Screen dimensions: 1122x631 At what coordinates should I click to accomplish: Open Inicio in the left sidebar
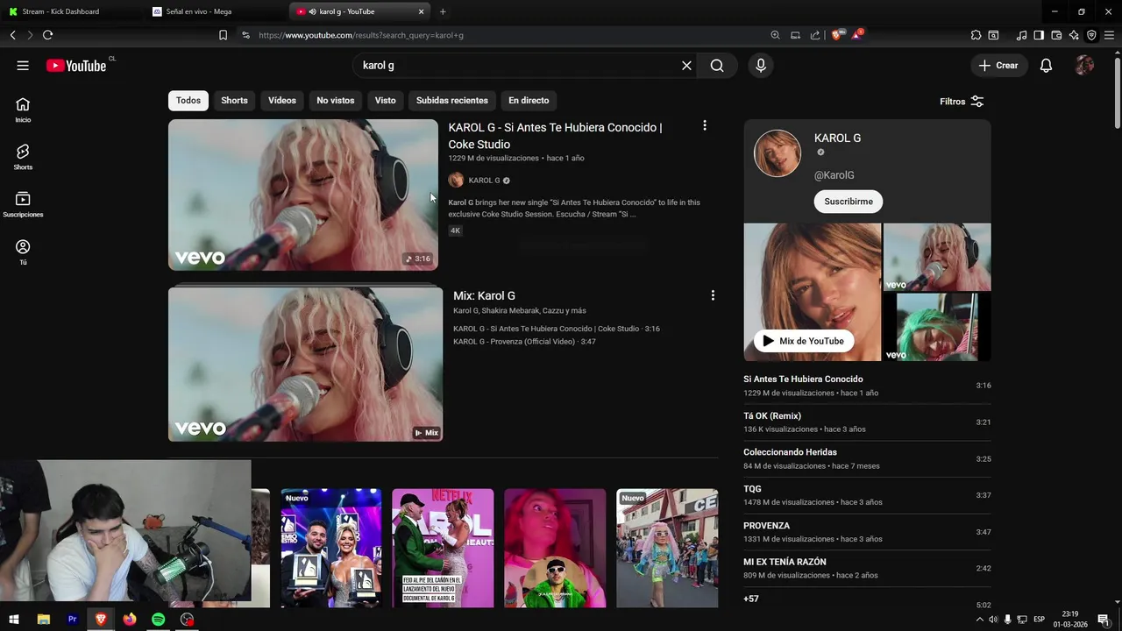[23, 110]
